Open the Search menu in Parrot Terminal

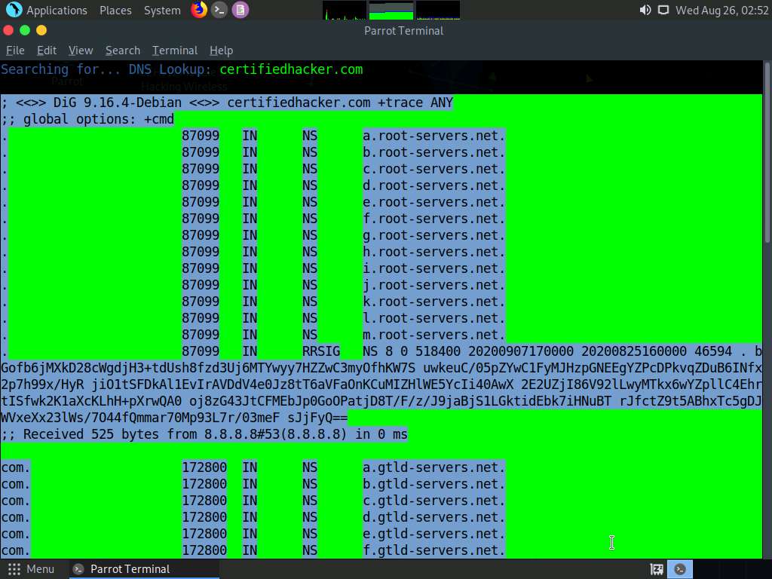123,51
